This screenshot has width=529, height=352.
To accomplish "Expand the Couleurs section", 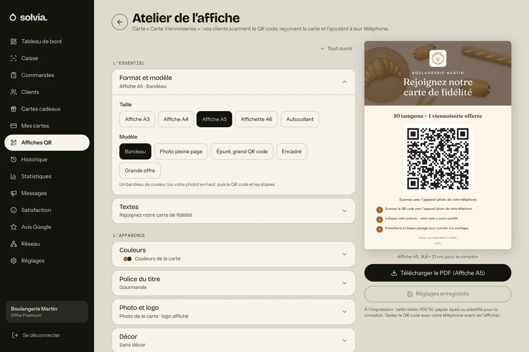I will tap(234, 254).
